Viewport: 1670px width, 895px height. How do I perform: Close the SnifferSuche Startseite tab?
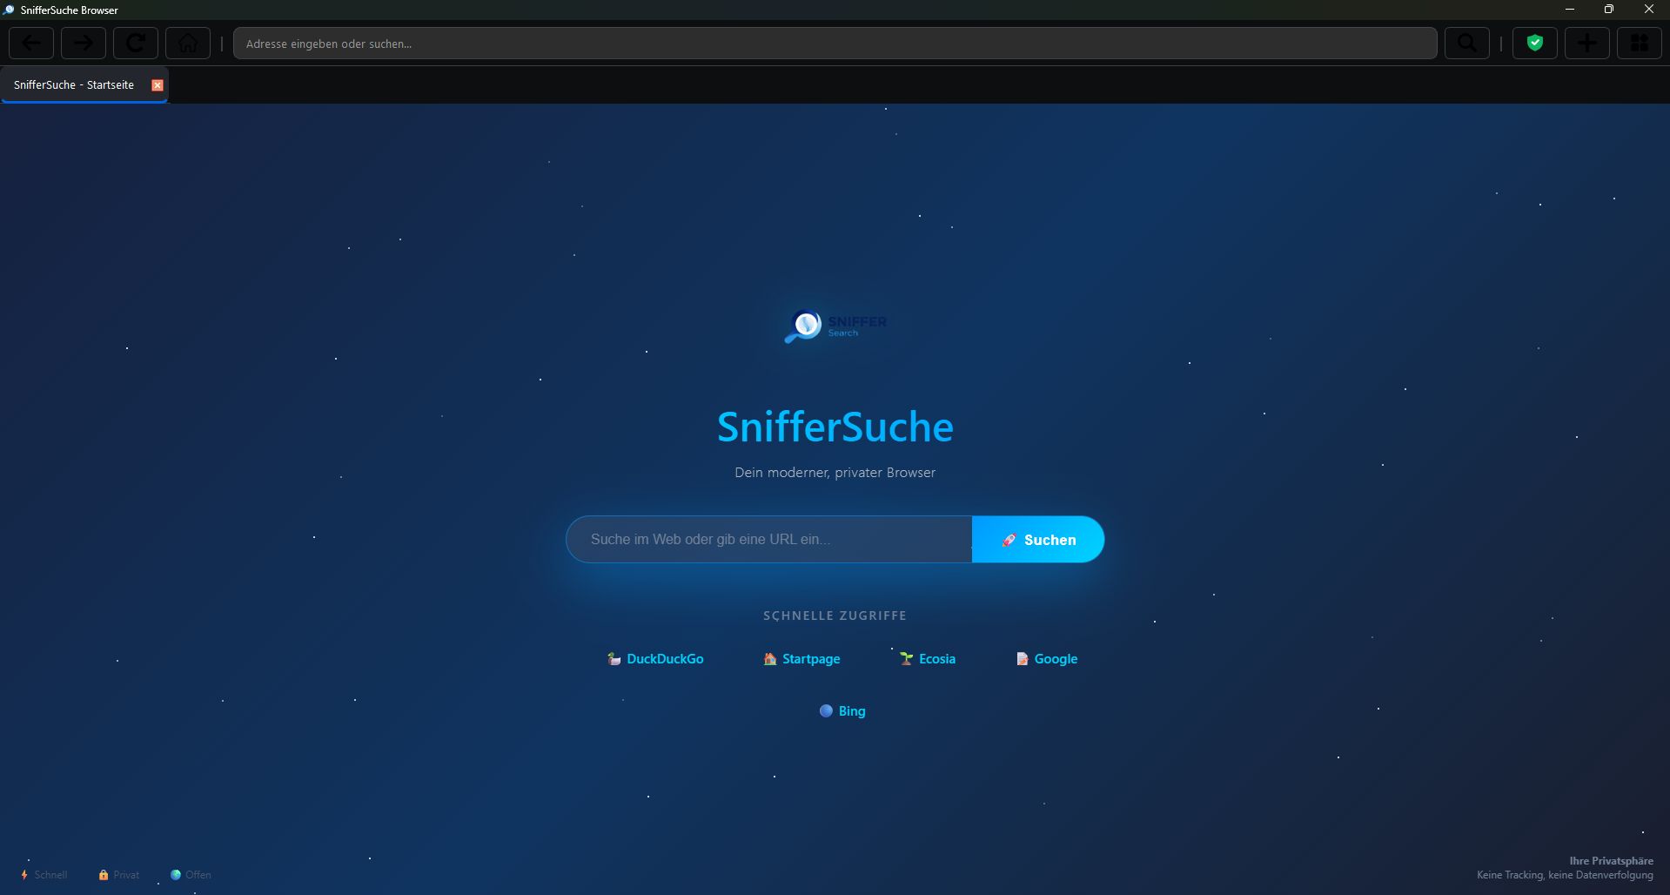pyautogui.click(x=158, y=85)
